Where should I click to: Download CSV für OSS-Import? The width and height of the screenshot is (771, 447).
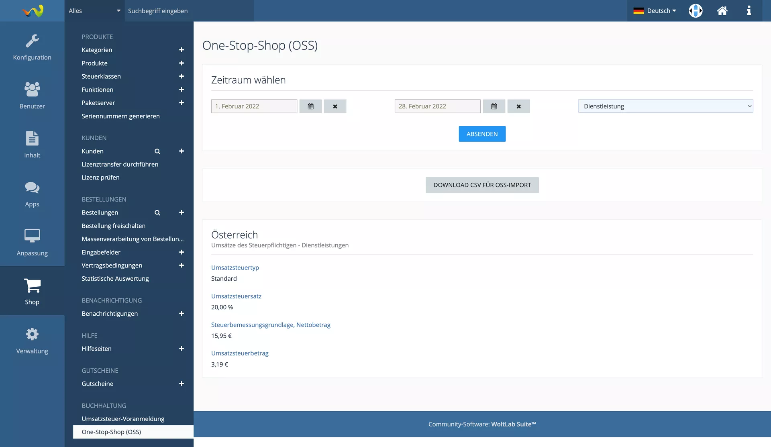pos(482,185)
